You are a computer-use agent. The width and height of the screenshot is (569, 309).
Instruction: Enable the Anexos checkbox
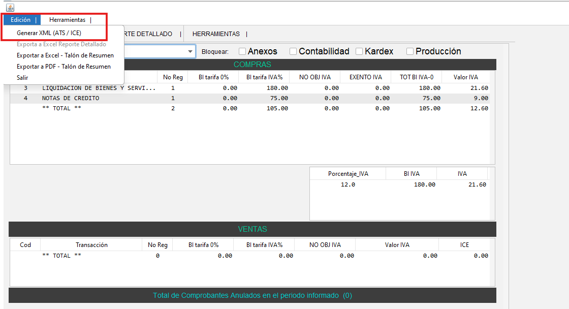pos(243,51)
